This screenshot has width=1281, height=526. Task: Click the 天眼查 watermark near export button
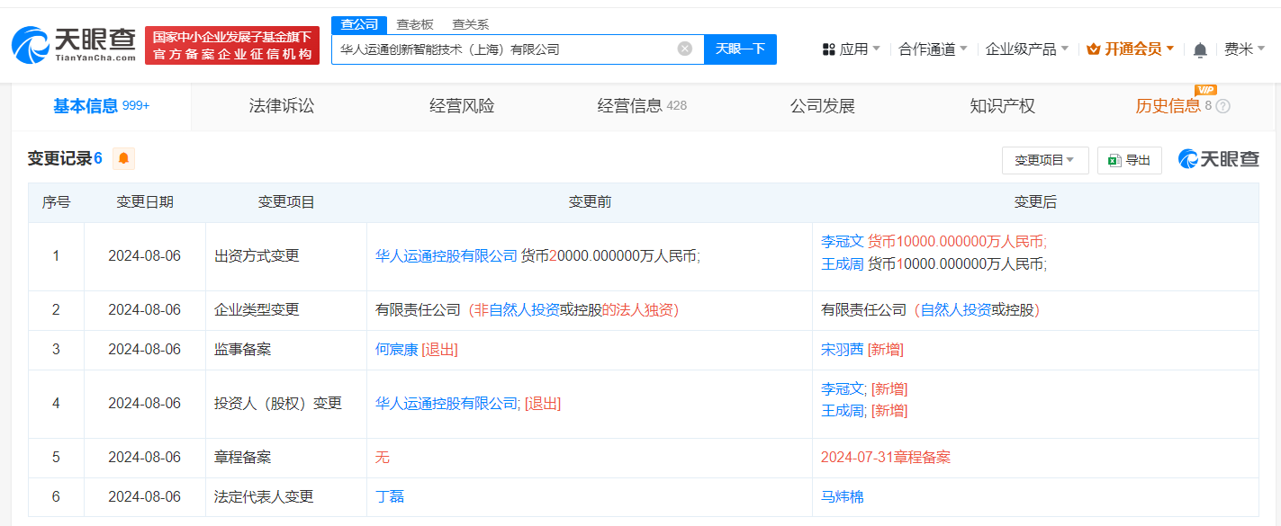[x=1218, y=158]
